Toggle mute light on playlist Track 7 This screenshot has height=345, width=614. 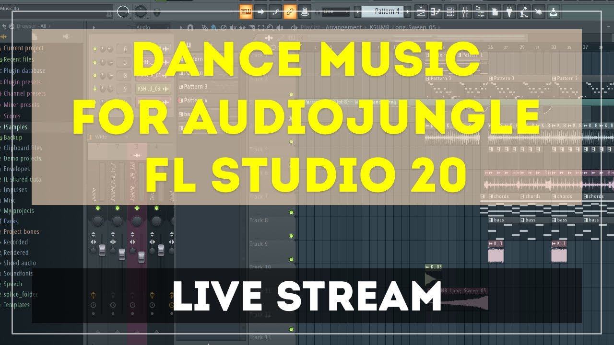coord(291,212)
